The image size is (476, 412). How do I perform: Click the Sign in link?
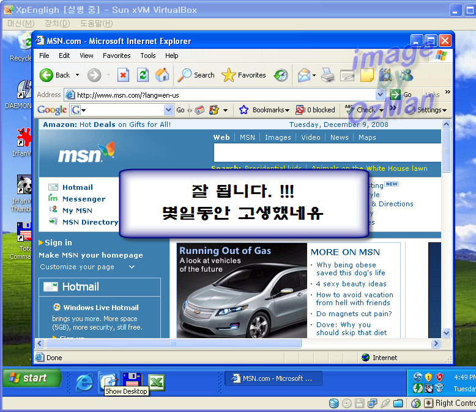pyautogui.click(x=58, y=243)
